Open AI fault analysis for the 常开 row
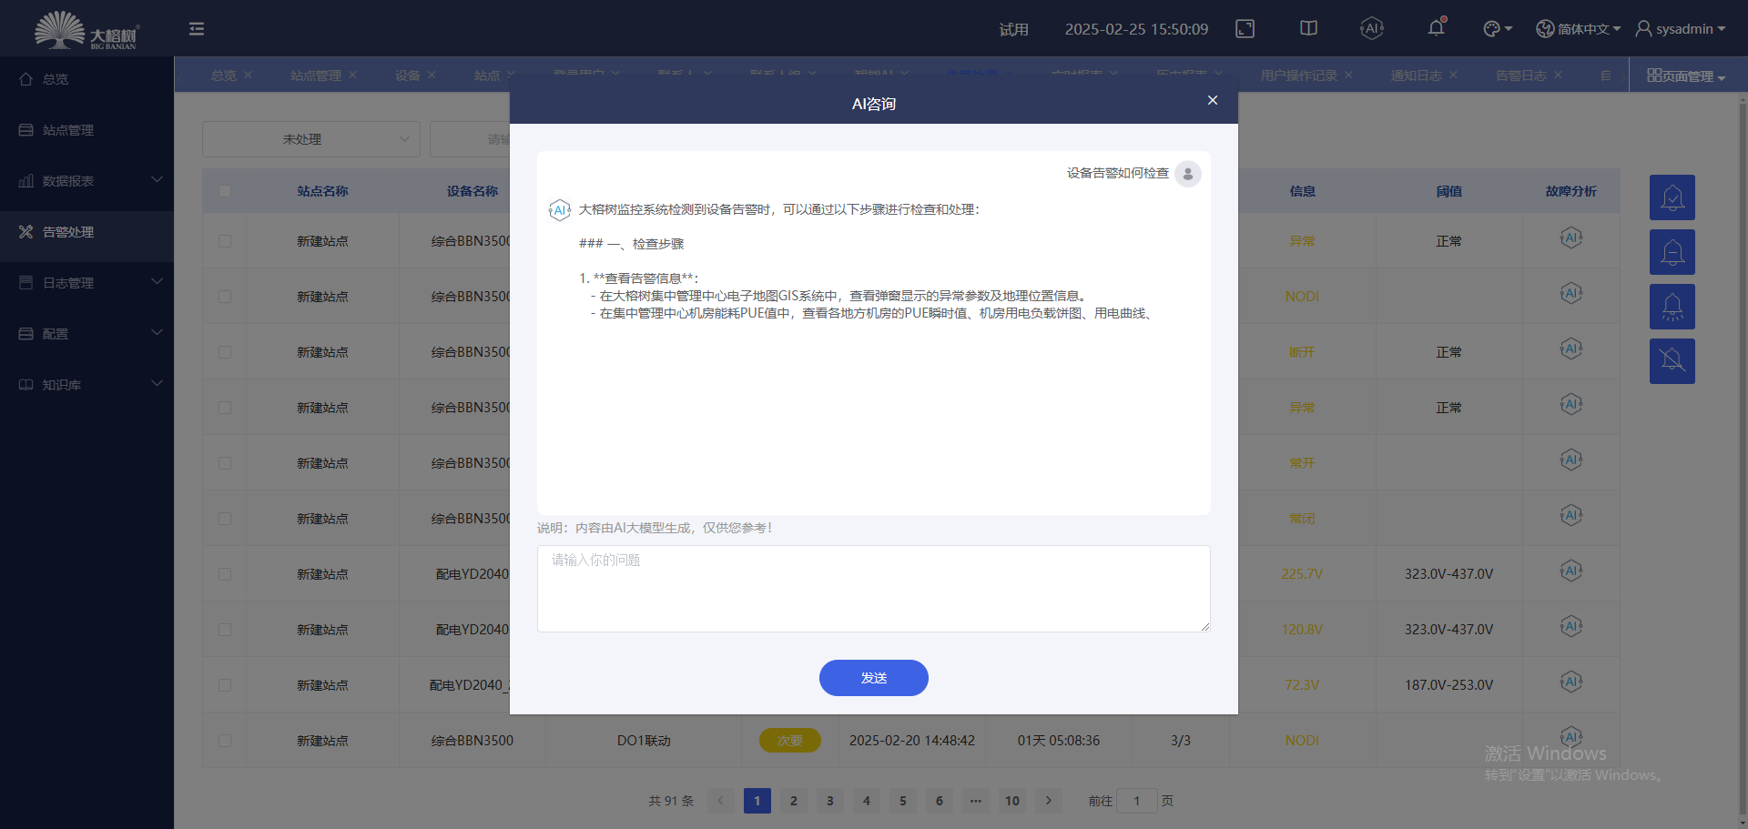 click(x=1571, y=460)
